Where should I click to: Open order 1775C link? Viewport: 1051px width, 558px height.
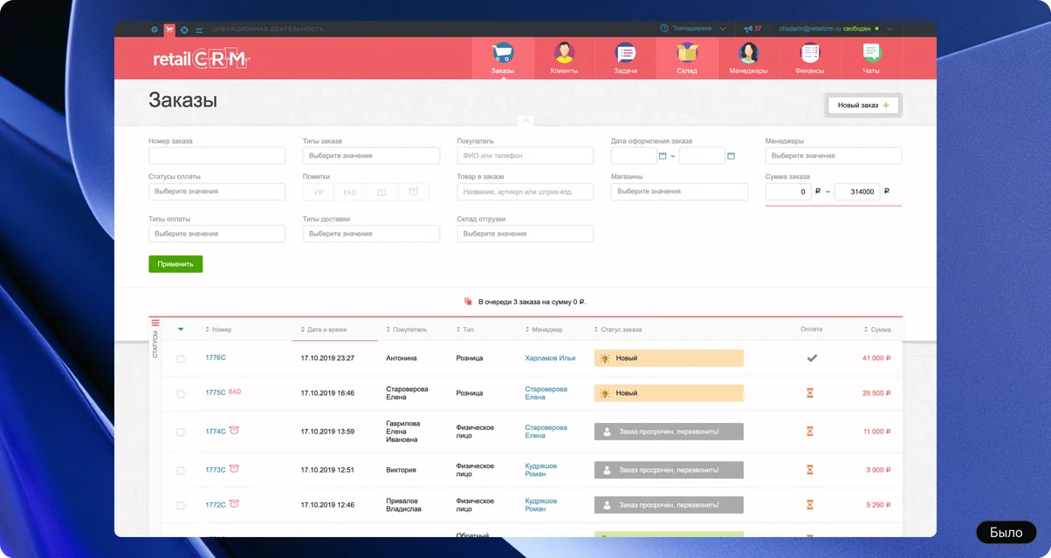coord(216,393)
